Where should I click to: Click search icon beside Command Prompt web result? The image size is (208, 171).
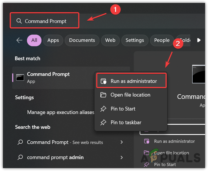(x=20, y=142)
